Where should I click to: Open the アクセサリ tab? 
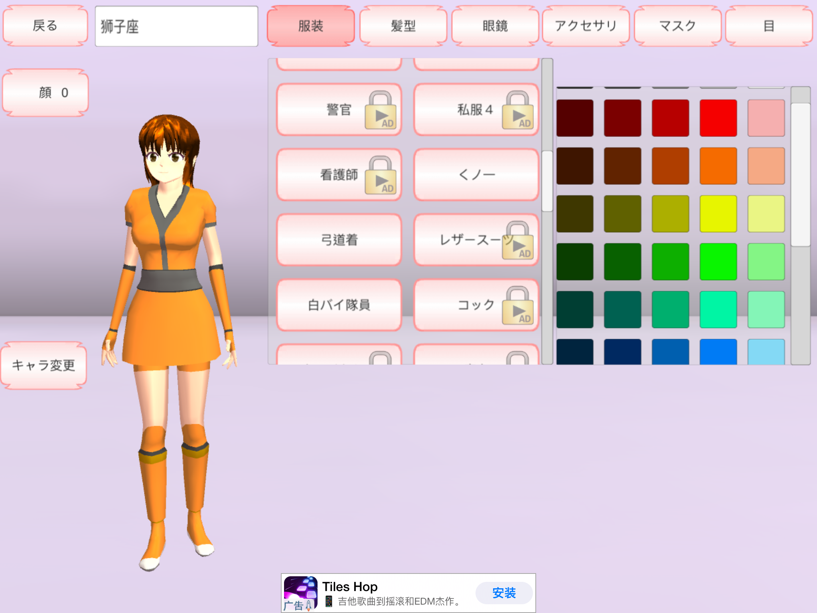coord(586,26)
